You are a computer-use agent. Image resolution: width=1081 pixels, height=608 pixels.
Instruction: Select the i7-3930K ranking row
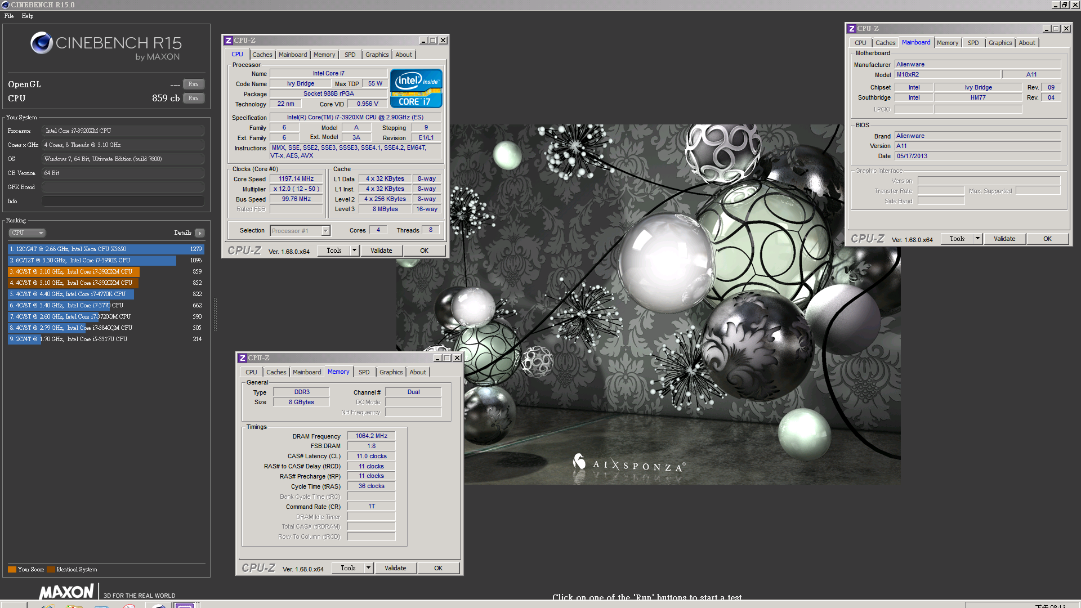pos(106,260)
